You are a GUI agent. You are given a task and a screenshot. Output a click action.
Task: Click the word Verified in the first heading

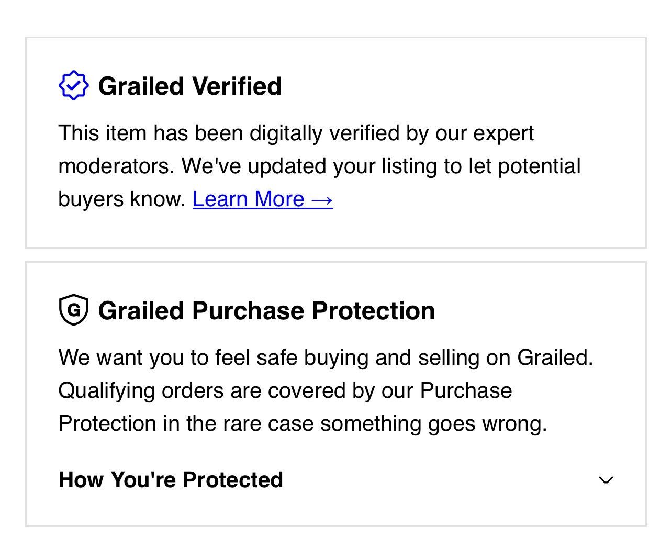pyautogui.click(x=237, y=86)
